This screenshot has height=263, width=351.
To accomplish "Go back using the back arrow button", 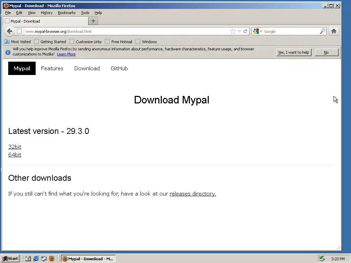I will (9, 31).
